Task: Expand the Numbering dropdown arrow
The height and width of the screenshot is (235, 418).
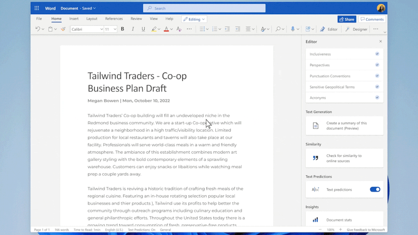Action: pos(220,29)
